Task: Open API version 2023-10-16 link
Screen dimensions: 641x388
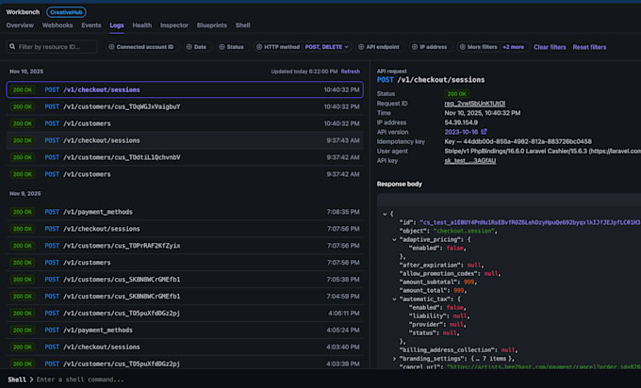Action: 461,133
